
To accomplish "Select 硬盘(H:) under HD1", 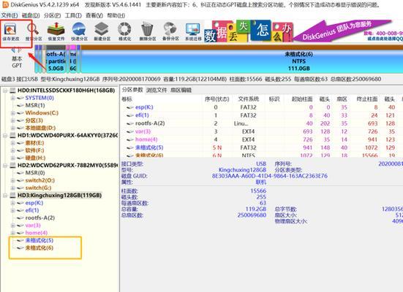I will click(35, 158).
